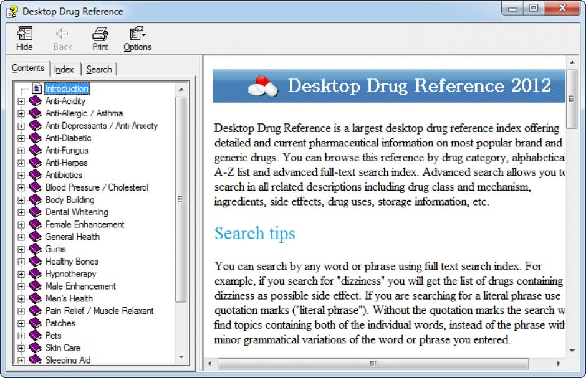The image size is (586, 378).
Task: Select the Patches category label
Action: click(60, 323)
